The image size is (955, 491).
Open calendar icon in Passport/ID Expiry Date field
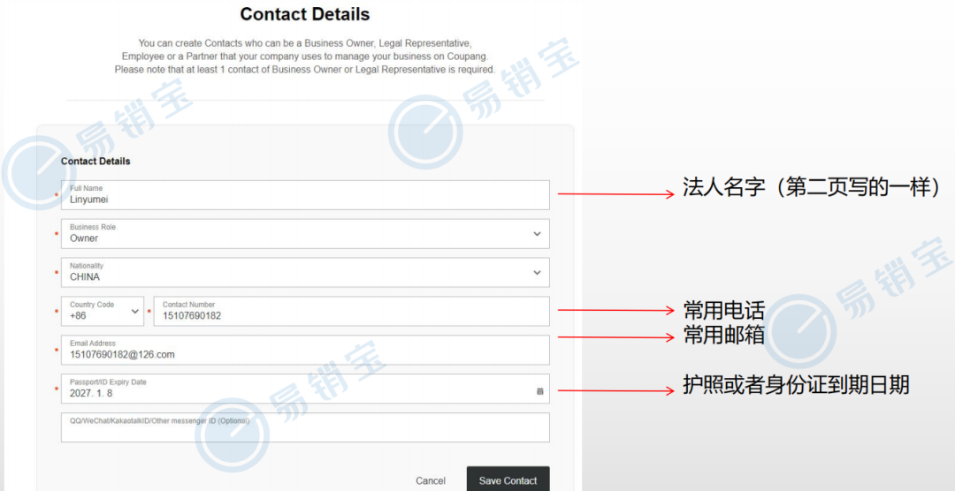tap(539, 392)
